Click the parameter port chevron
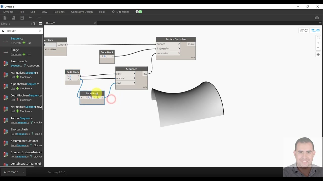The height and width of the screenshot is (181, 323). (179, 53)
